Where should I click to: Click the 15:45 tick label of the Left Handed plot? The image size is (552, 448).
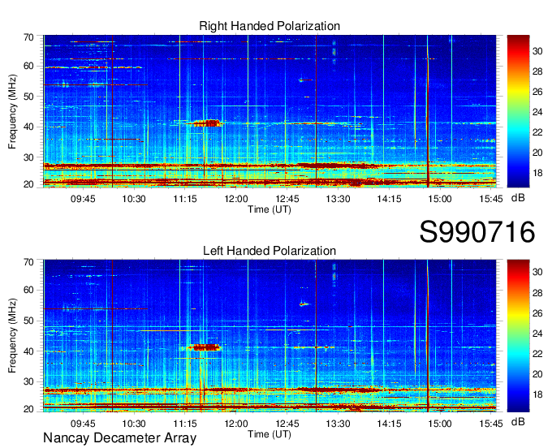click(491, 424)
